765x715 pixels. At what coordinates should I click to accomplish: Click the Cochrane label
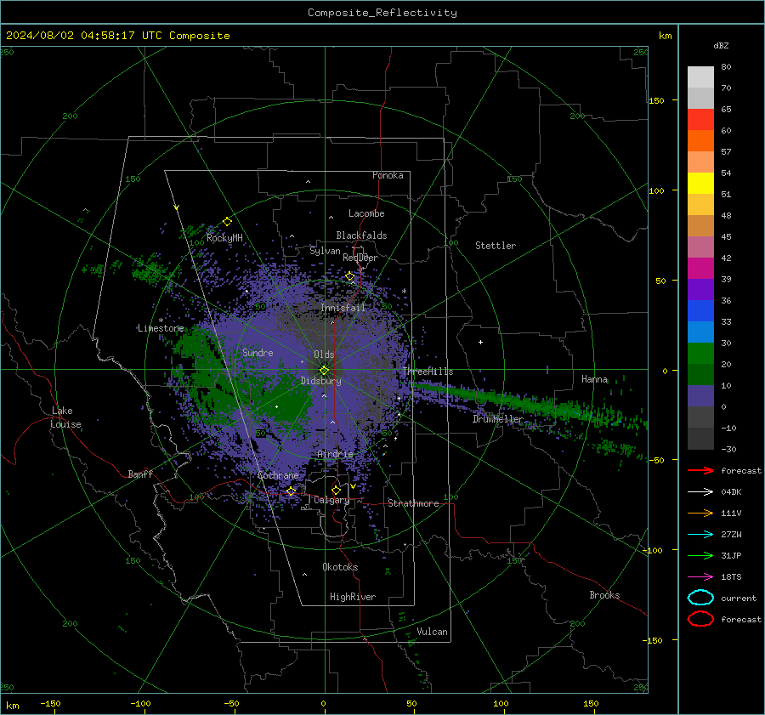(x=278, y=475)
